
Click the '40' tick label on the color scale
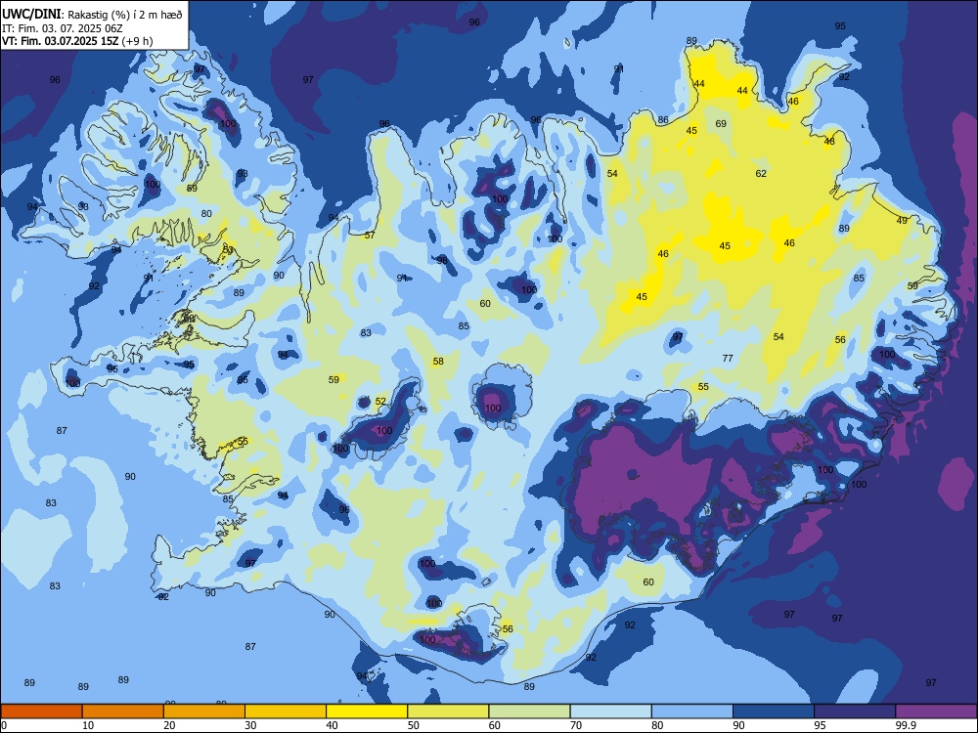[333, 725]
